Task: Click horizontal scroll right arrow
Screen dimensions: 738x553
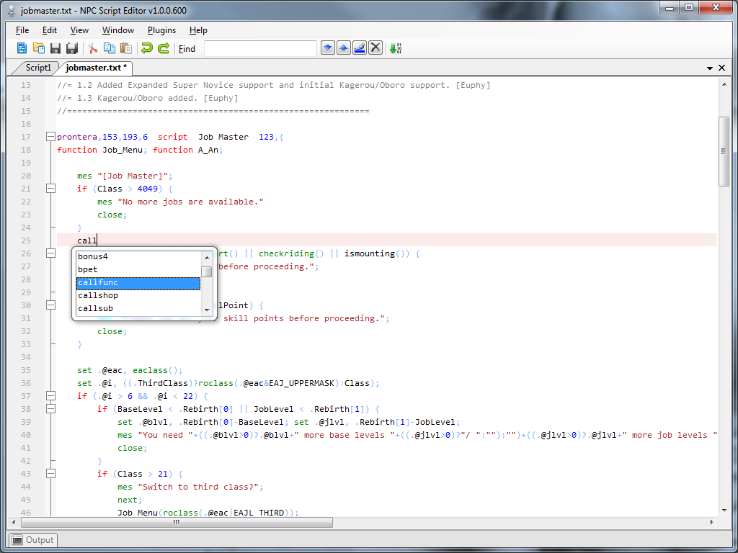Action: point(711,522)
